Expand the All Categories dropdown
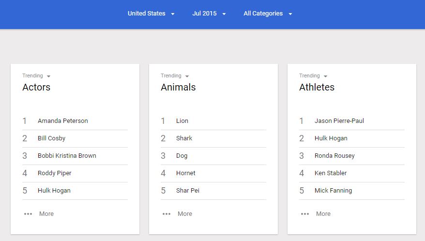The width and height of the screenshot is (425, 241). (x=268, y=14)
